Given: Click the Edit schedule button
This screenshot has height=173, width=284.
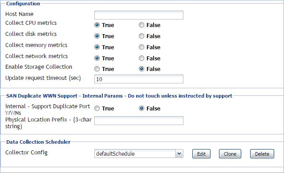Looking at the screenshot, I should click(x=201, y=153).
